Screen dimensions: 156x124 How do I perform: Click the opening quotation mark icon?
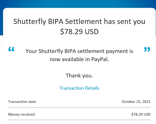click(x=11, y=49)
